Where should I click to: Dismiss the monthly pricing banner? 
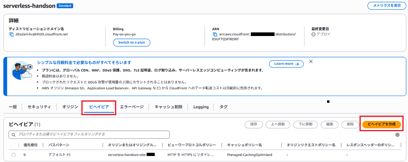click(311, 62)
